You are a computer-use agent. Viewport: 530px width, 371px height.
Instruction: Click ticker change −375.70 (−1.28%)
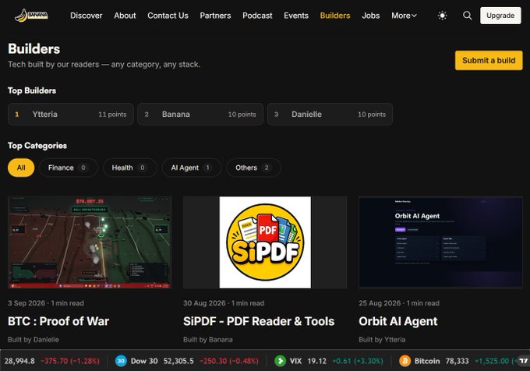(x=70, y=361)
